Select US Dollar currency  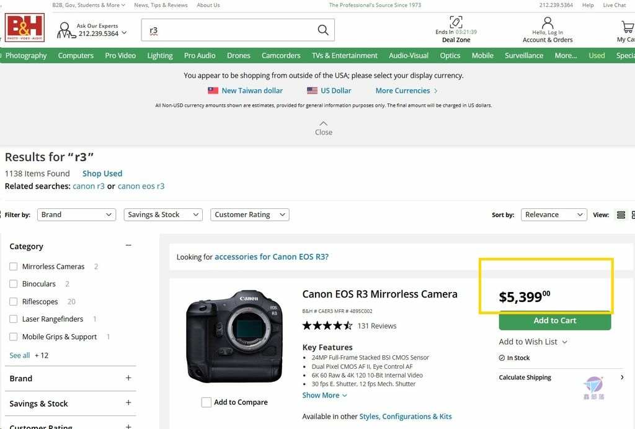click(x=335, y=91)
